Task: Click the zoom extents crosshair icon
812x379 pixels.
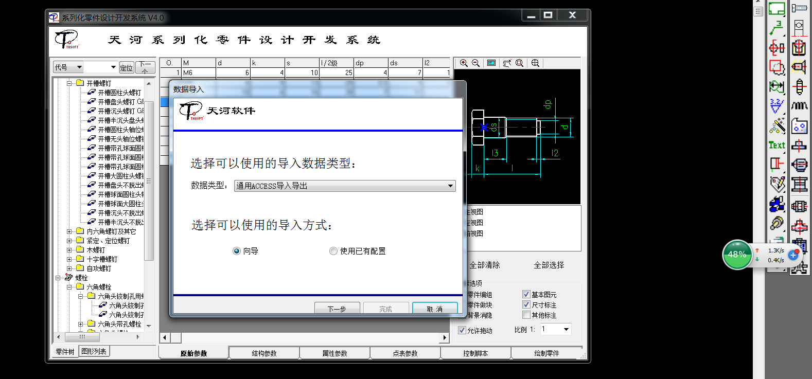Action: (x=535, y=63)
